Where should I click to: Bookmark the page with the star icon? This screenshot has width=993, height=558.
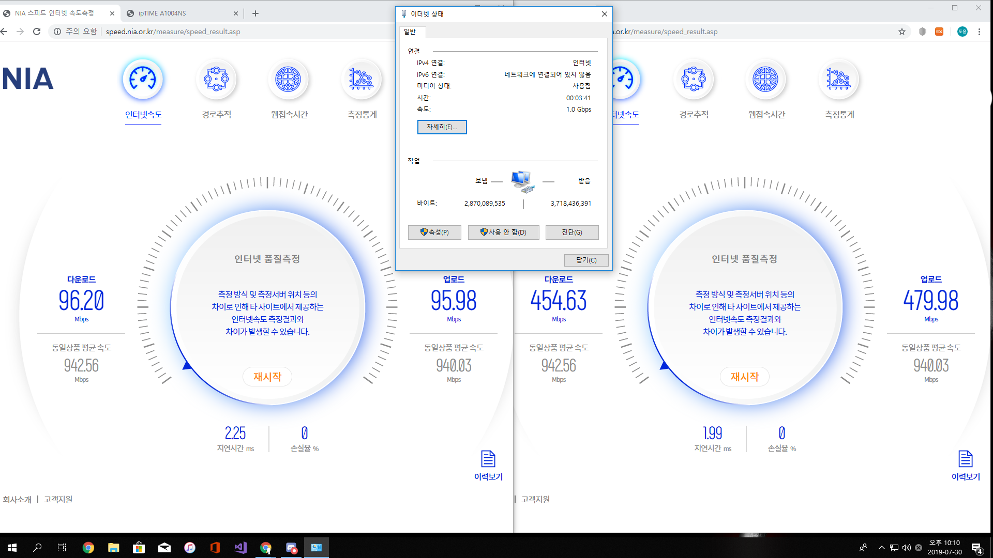[x=902, y=32]
